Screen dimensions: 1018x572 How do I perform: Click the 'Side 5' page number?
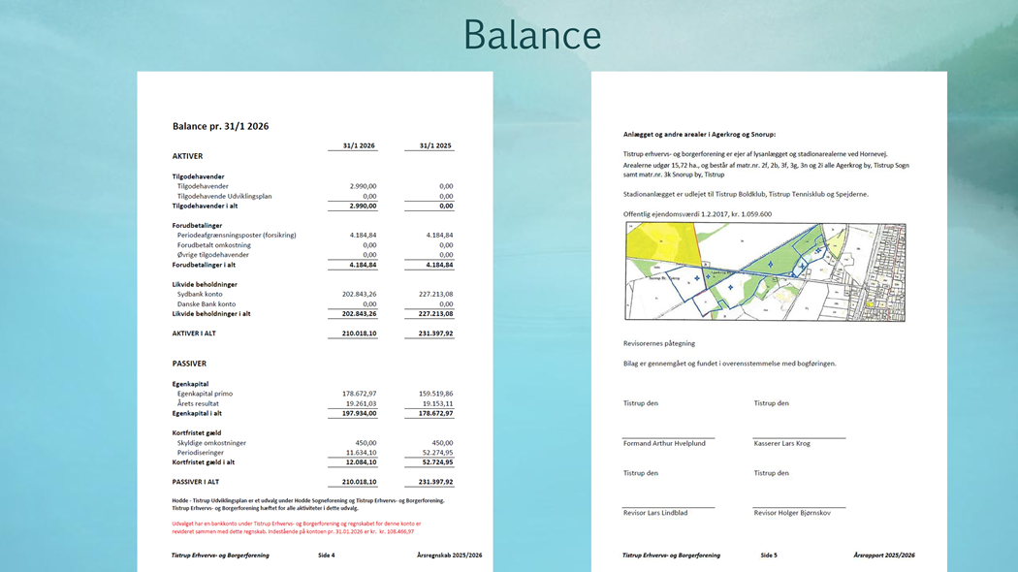point(769,556)
